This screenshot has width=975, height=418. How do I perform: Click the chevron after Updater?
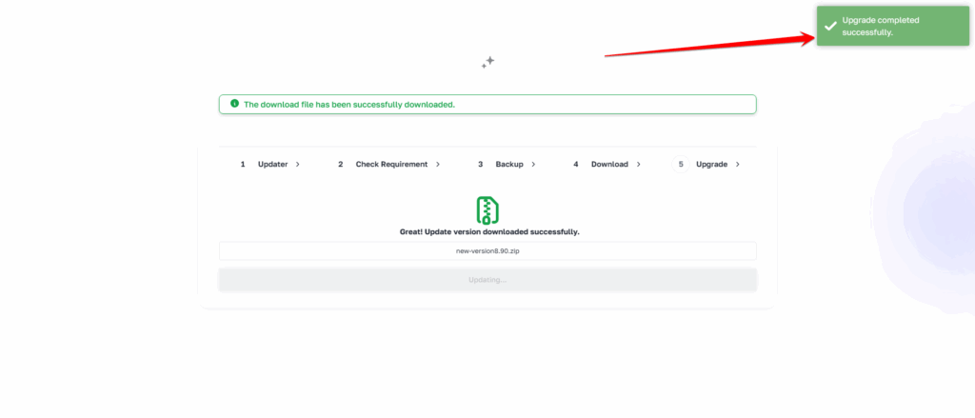click(x=298, y=164)
